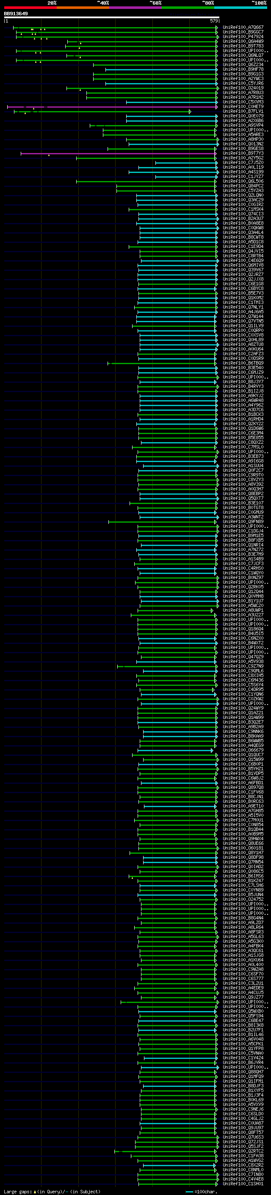Select last hit label UniRef100_C1SH01
The width and height of the screenshot is (271, 1195).
pos(243,1184)
